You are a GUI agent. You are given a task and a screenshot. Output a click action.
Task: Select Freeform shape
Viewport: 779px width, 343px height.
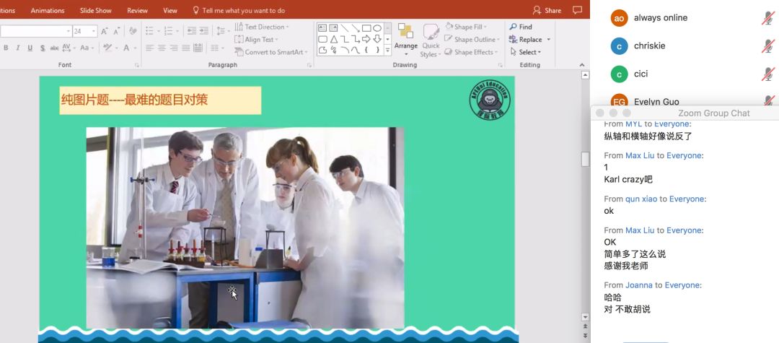322,50
